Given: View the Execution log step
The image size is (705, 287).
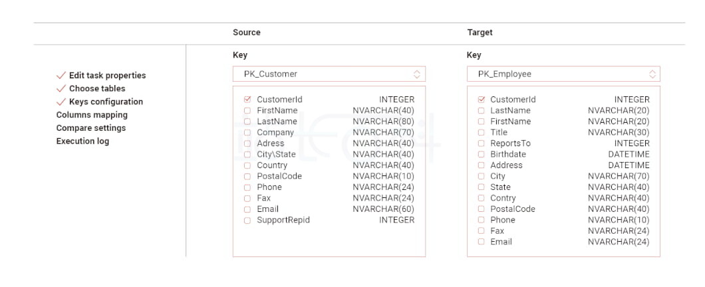Looking at the screenshot, I should tap(82, 141).
